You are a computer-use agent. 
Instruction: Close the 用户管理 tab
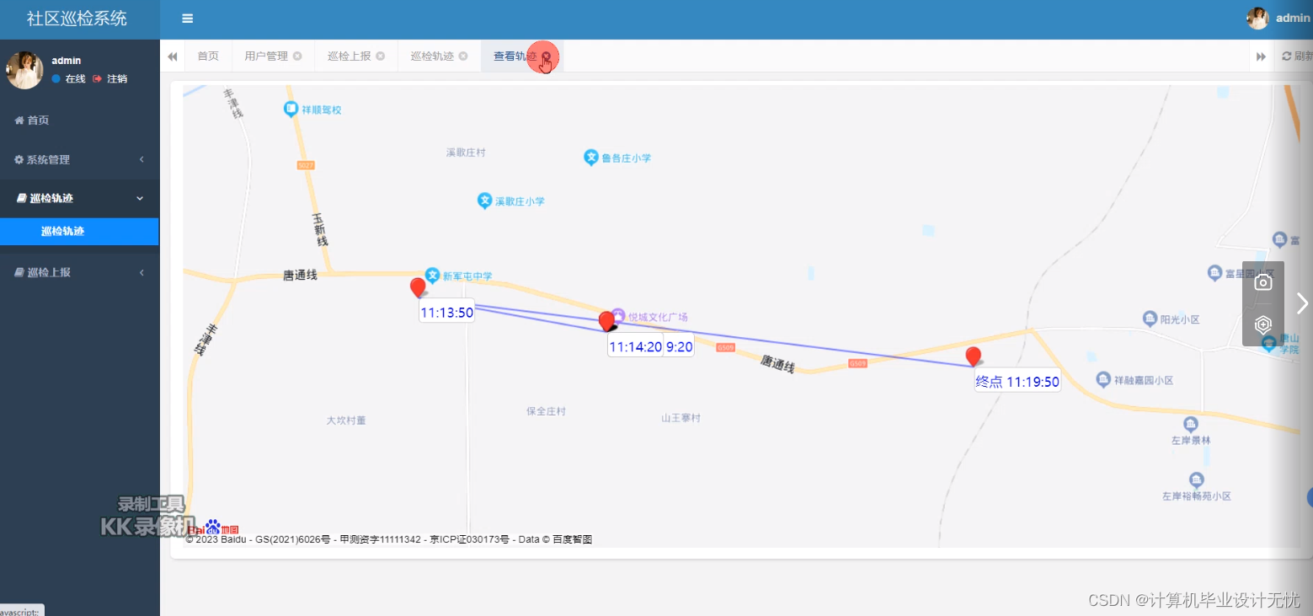(x=297, y=56)
